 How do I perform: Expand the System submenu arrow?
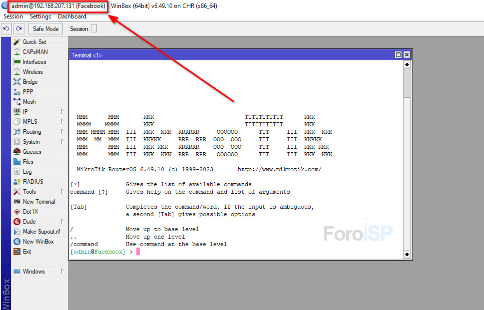[x=62, y=142]
